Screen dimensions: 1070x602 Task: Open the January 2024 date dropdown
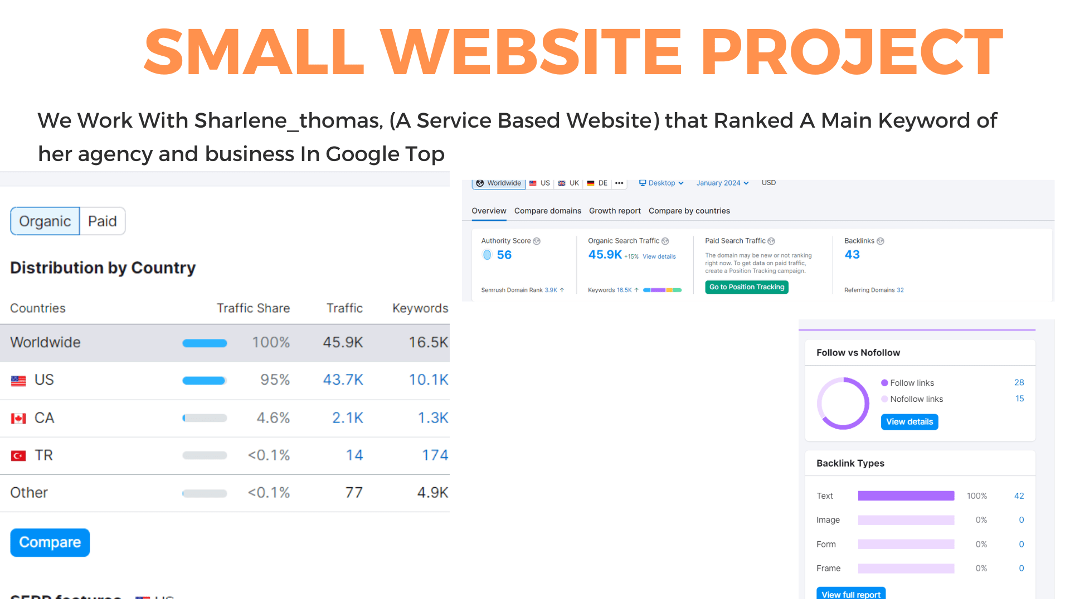pyautogui.click(x=723, y=183)
